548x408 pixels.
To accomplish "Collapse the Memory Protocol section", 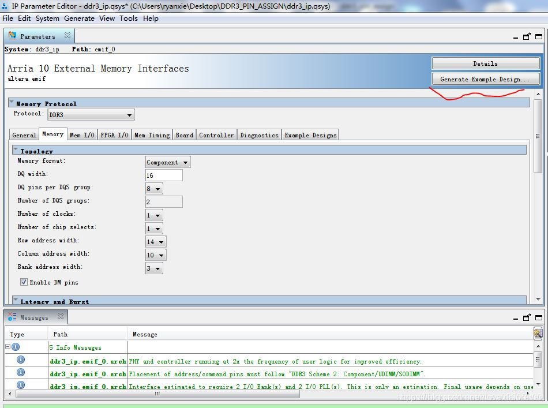I will pos(12,103).
